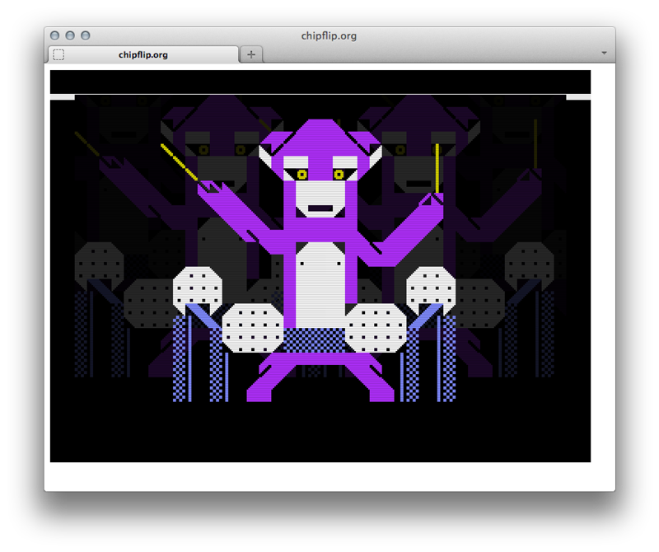Viewport: 659px width, 552px height.
Task: Open a new tab with the plus button
Action: [251, 54]
